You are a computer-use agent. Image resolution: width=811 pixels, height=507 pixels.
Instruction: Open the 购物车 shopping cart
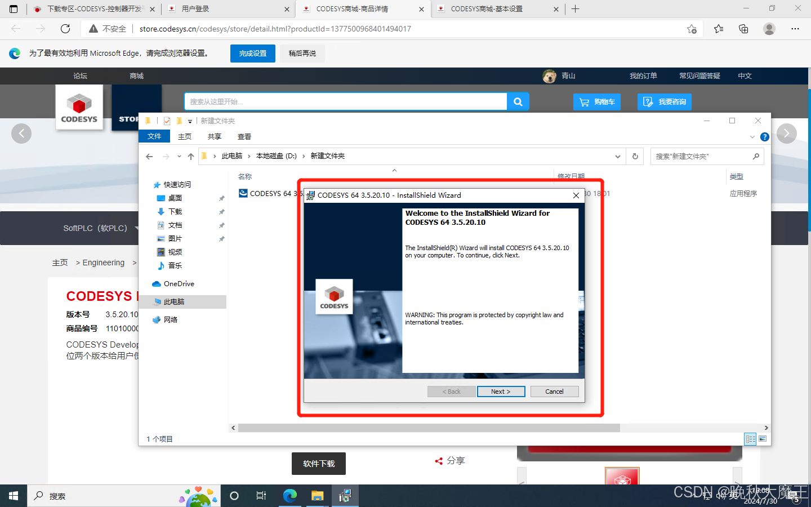pyautogui.click(x=596, y=102)
